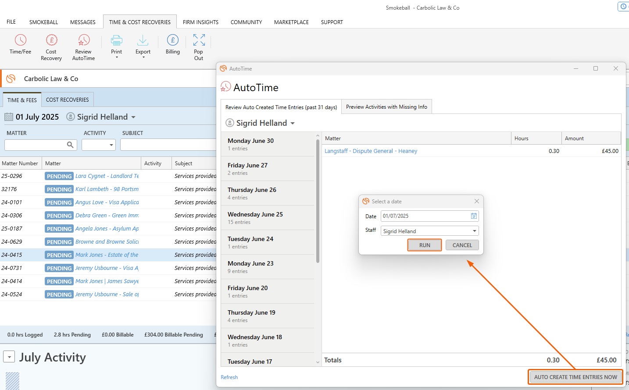This screenshot has height=390, width=629.
Task: Select Thursday June 19 in date list
Action: point(268,316)
